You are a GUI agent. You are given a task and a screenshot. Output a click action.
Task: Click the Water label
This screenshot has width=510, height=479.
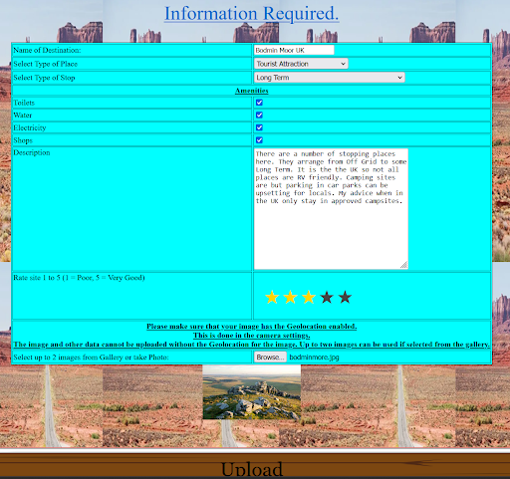[23, 116]
